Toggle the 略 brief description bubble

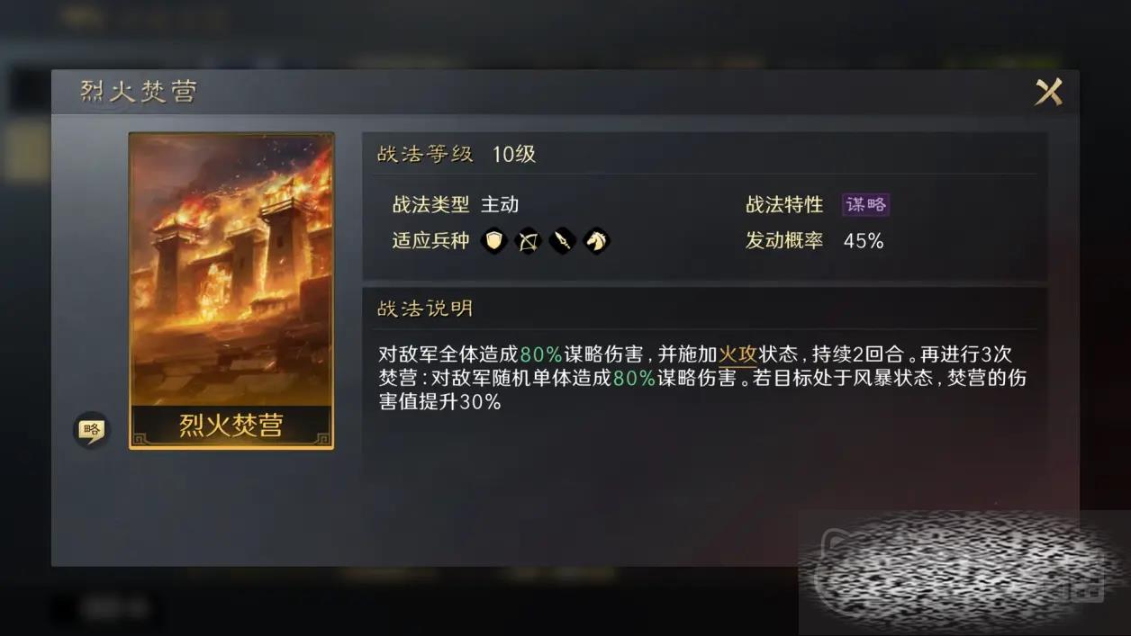(x=90, y=430)
